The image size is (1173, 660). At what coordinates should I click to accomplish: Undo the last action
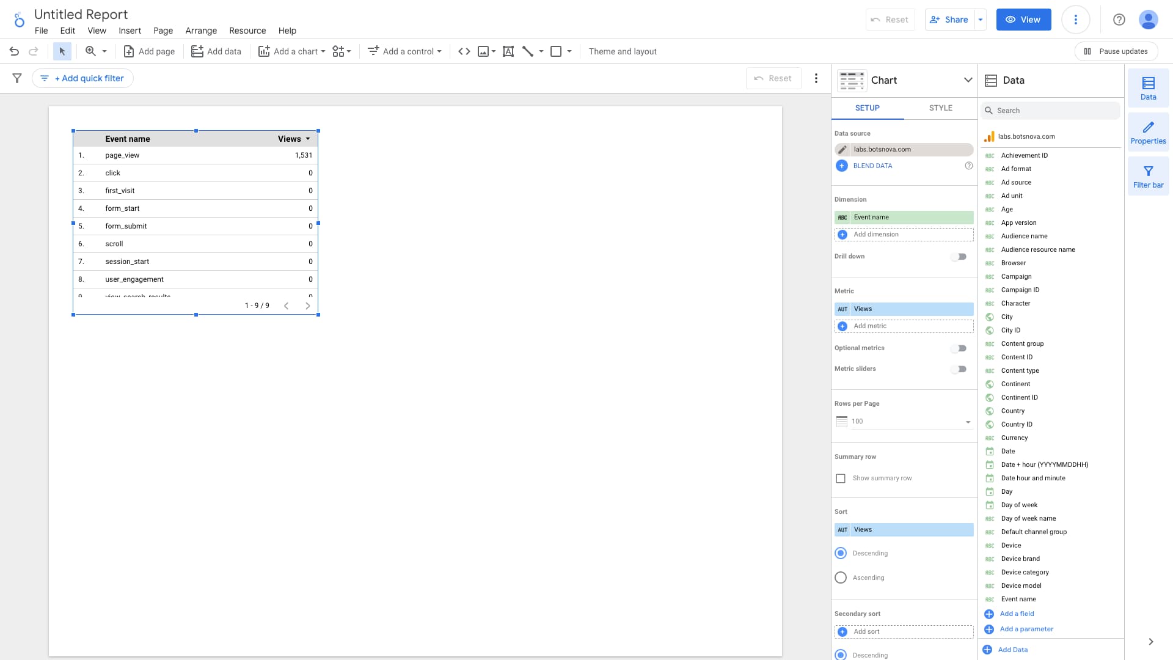[14, 51]
